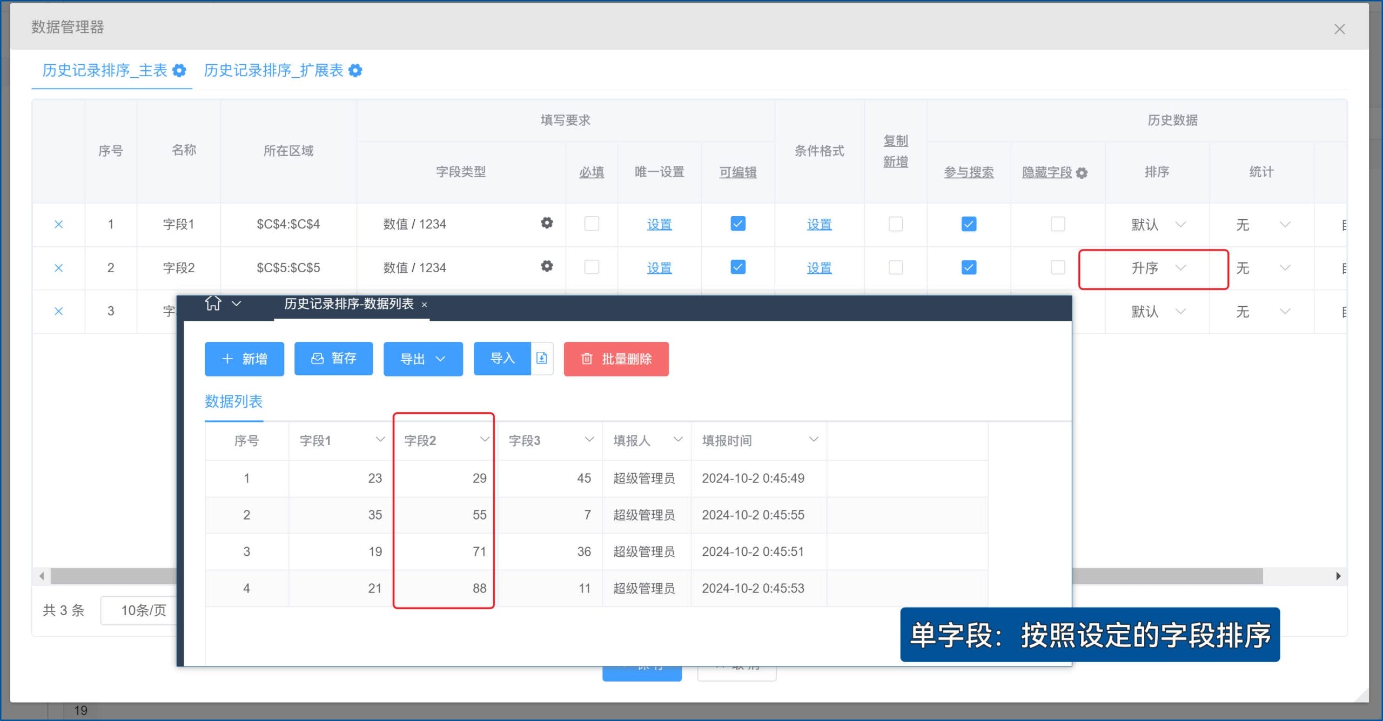Click data row with 字段2 value 88

pos(596,588)
